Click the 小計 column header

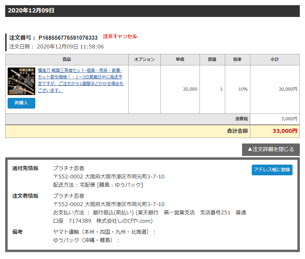275,59
